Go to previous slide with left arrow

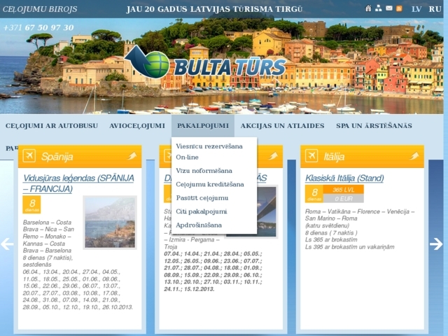click(x=7, y=244)
